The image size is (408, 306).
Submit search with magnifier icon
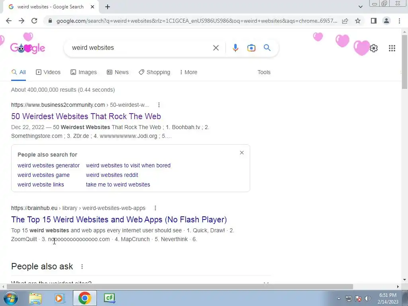(267, 48)
